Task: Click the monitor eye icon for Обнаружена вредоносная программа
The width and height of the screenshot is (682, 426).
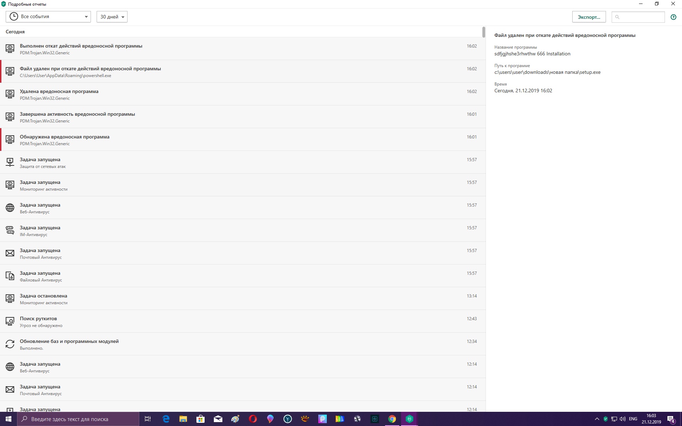Action: tap(10, 140)
